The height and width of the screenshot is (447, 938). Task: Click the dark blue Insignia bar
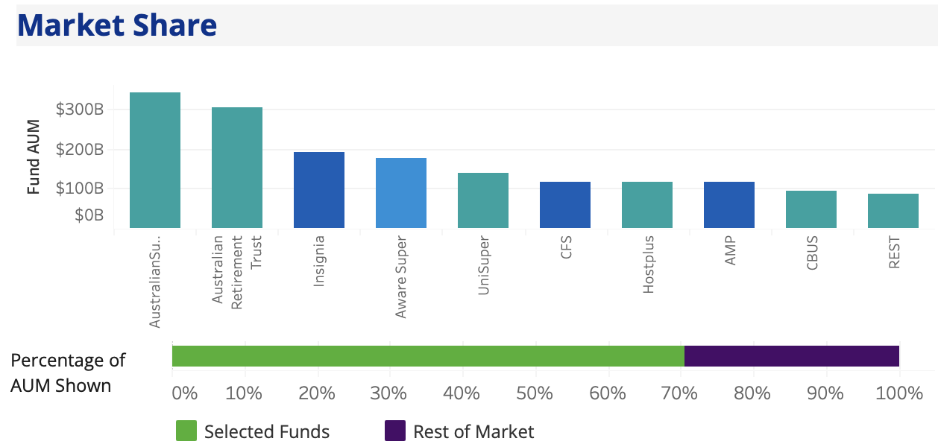coord(319,190)
